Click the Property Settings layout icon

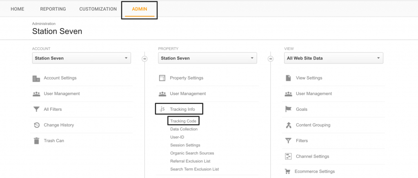[x=162, y=78]
